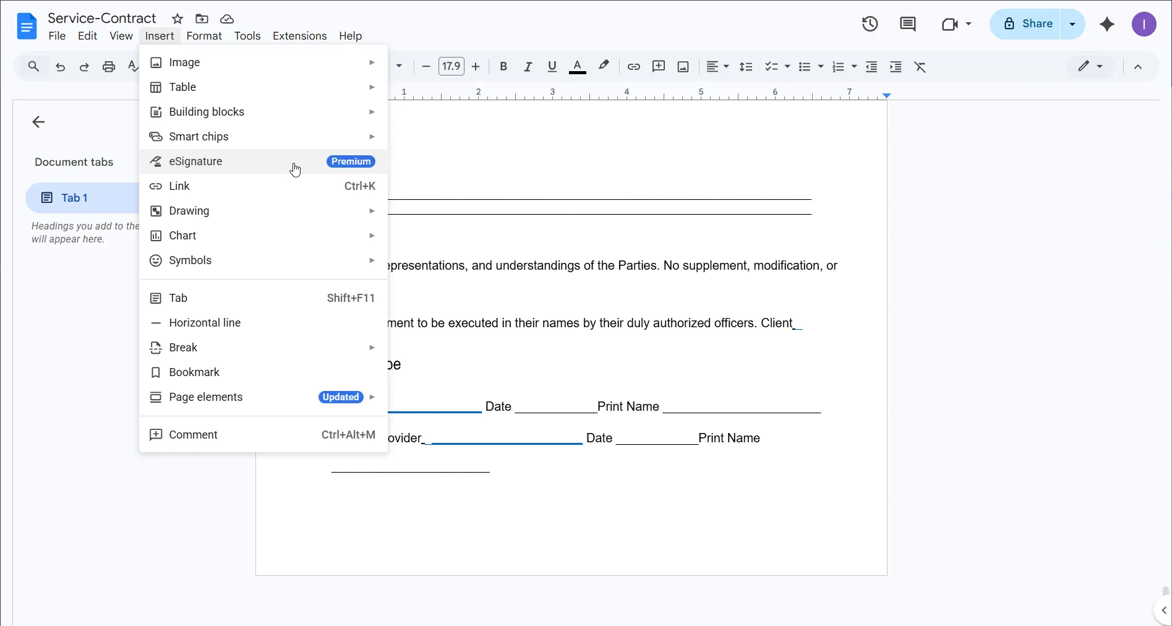
Task: Select Tab 1 in document tabs
Action: pos(82,198)
